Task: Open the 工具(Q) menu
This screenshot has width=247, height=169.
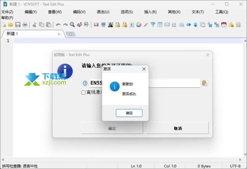Action: [x=222, y=12]
